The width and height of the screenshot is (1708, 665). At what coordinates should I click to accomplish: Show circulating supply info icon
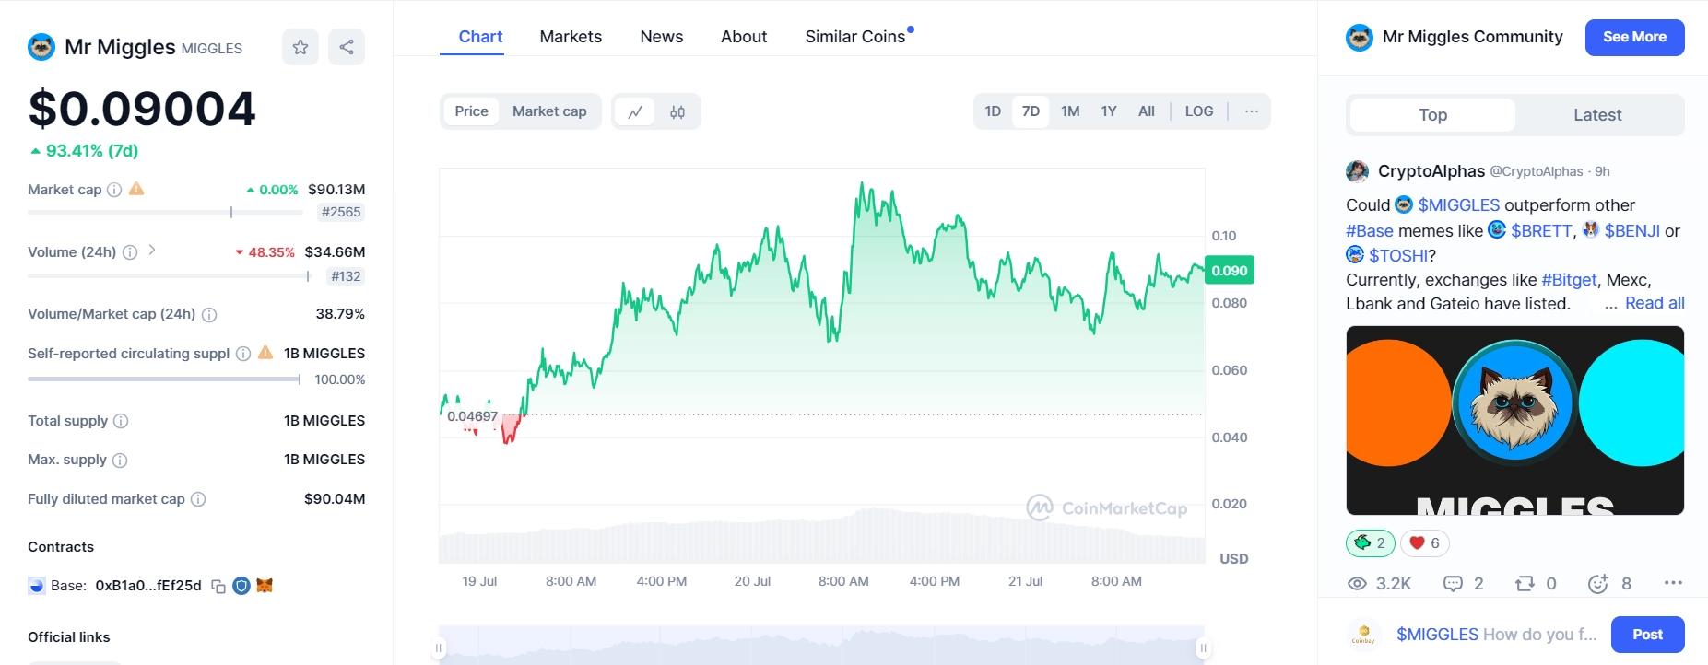(x=243, y=354)
